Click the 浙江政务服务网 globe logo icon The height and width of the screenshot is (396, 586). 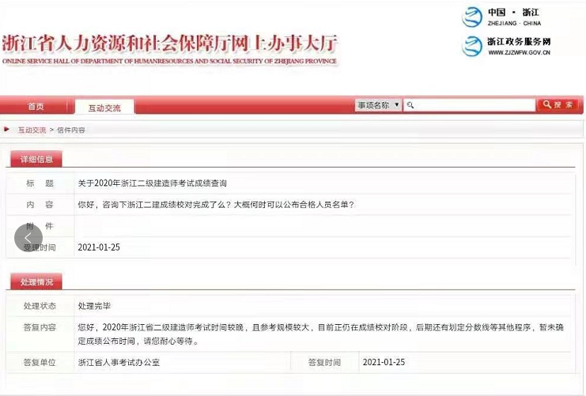(x=472, y=46)
